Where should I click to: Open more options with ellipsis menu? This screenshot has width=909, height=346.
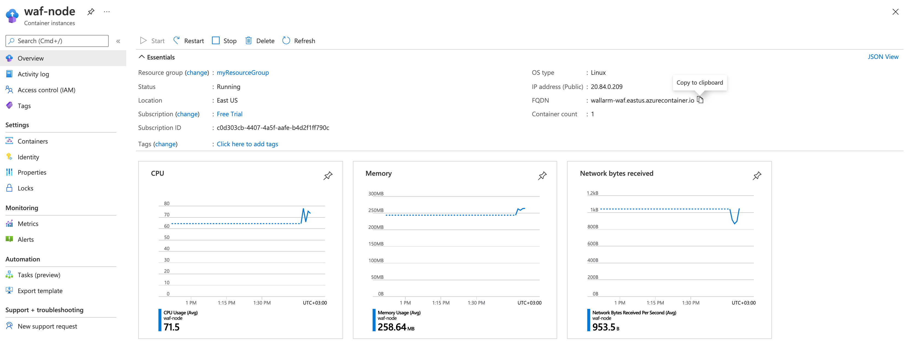(107, 12)
